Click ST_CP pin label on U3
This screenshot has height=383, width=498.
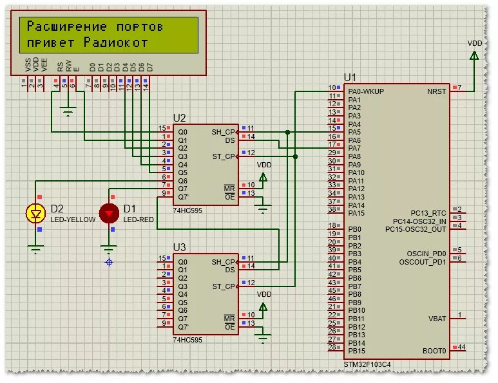[224, 286]
